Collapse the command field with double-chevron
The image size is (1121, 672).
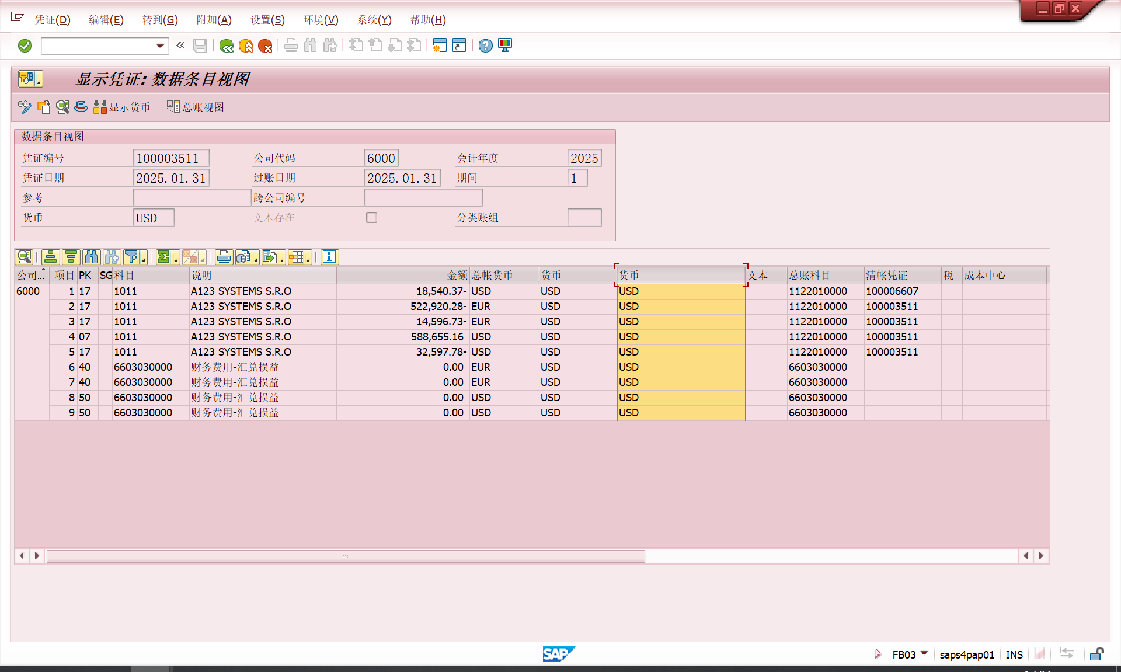[181, 46]
